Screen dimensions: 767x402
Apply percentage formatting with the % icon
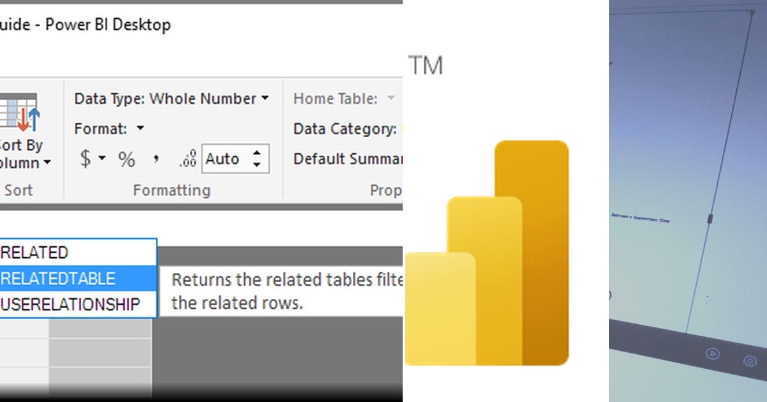pyautogui.click(x=126, y=158)
